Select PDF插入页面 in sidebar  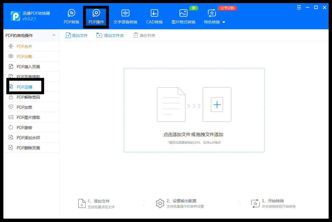point(31,67)
